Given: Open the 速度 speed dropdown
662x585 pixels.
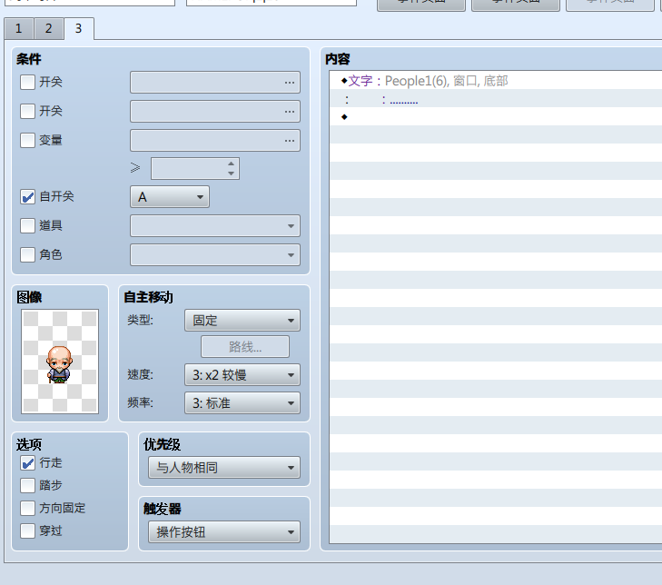Looking at the screenshot, I should pos(242,375).
